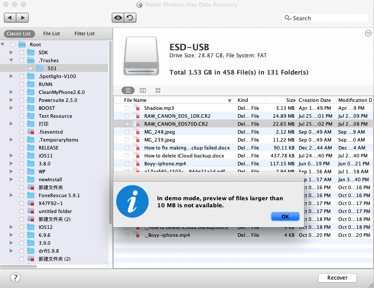Viewport: 374px width, 288px height.
Task: Switch to Classic List tab
Action: pos(18,34)
